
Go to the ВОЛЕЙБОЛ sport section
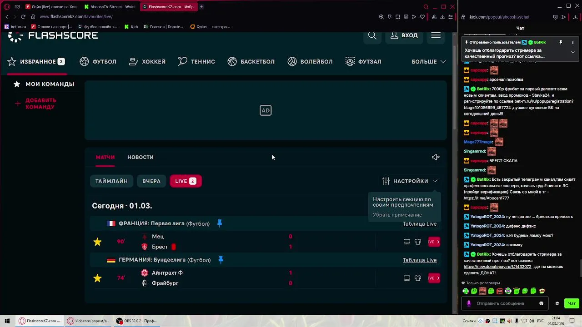pos(310,62)
